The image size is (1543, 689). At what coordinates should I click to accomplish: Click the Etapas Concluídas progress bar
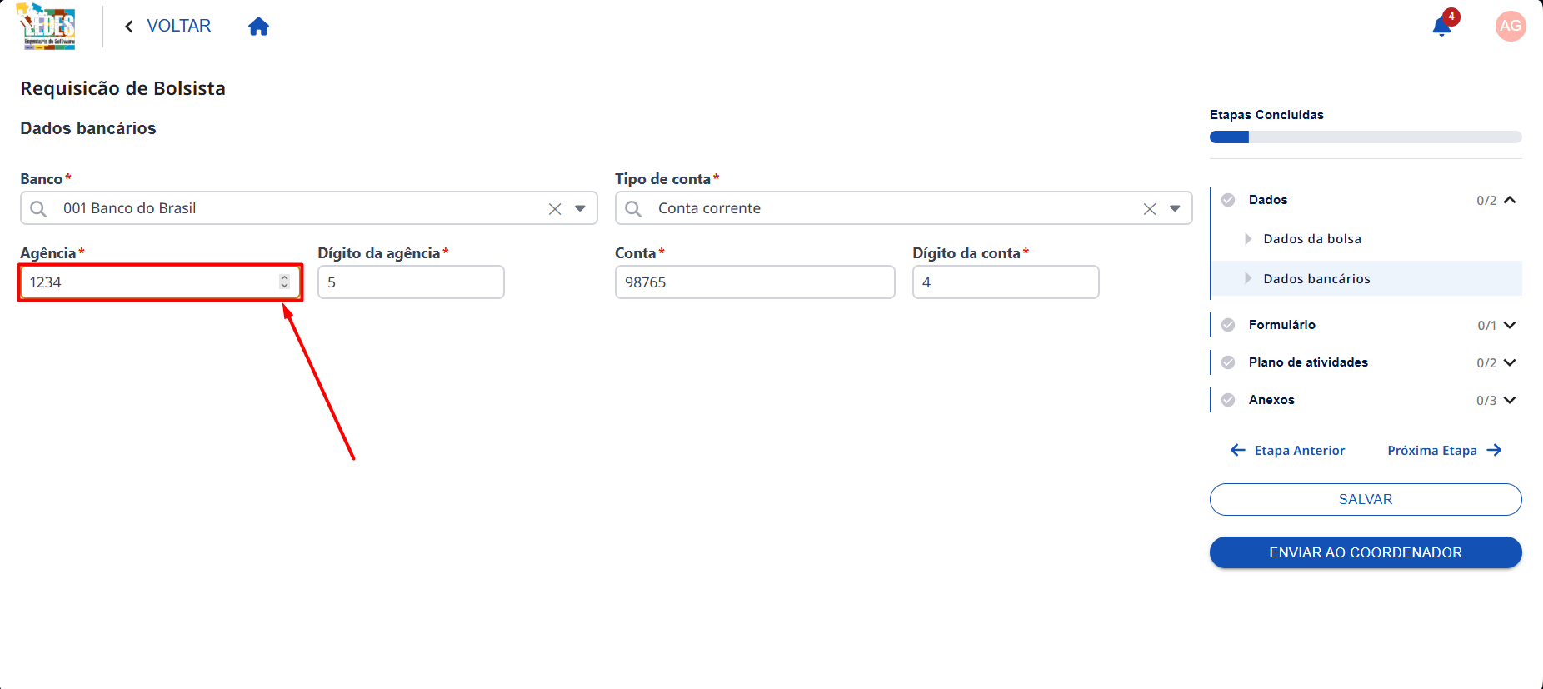tap(1366, 137)
